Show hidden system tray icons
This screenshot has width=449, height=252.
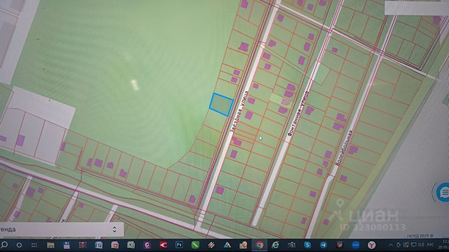(390, 245)
